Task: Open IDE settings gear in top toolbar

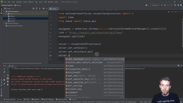Action: [178, 5]
